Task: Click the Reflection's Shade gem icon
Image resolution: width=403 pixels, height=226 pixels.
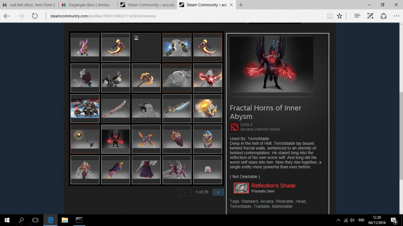Action: click(x=241, y=188)
